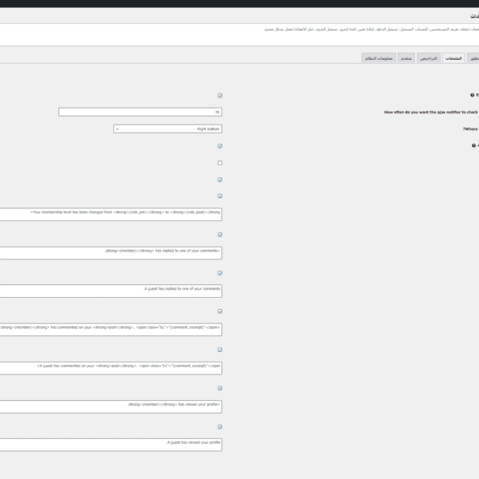This screenshot has width=479, height=479.
Task: Open the Right bottom position dropdown
Action: [x=168, y=129]
